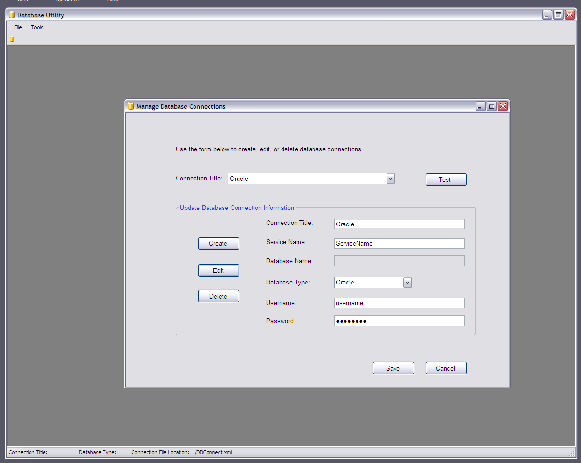The height and width of the screenshot is (463, 581).
Task: Maximize the Database Utility main window
Action: tap(558, 15)
